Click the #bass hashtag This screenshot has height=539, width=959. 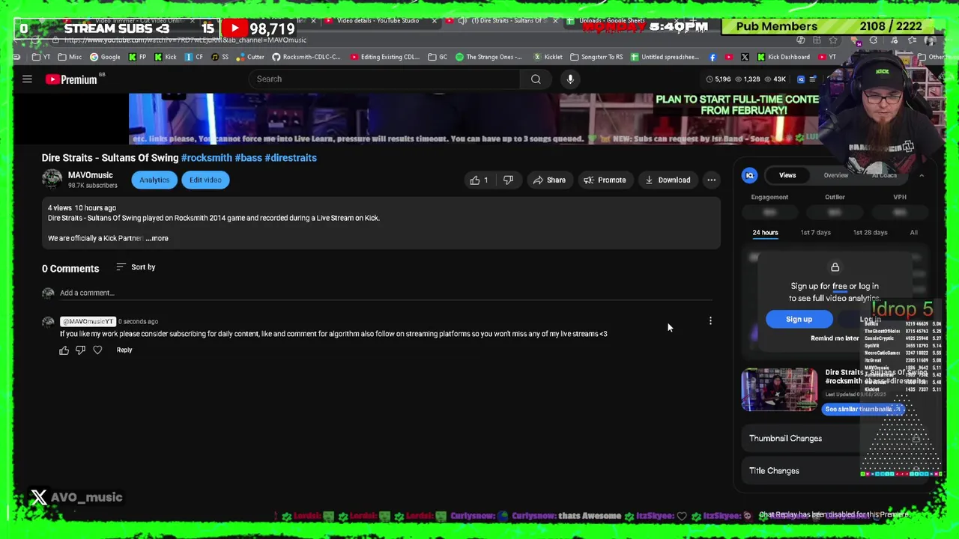pyautogui.click(x=248, y=158)
